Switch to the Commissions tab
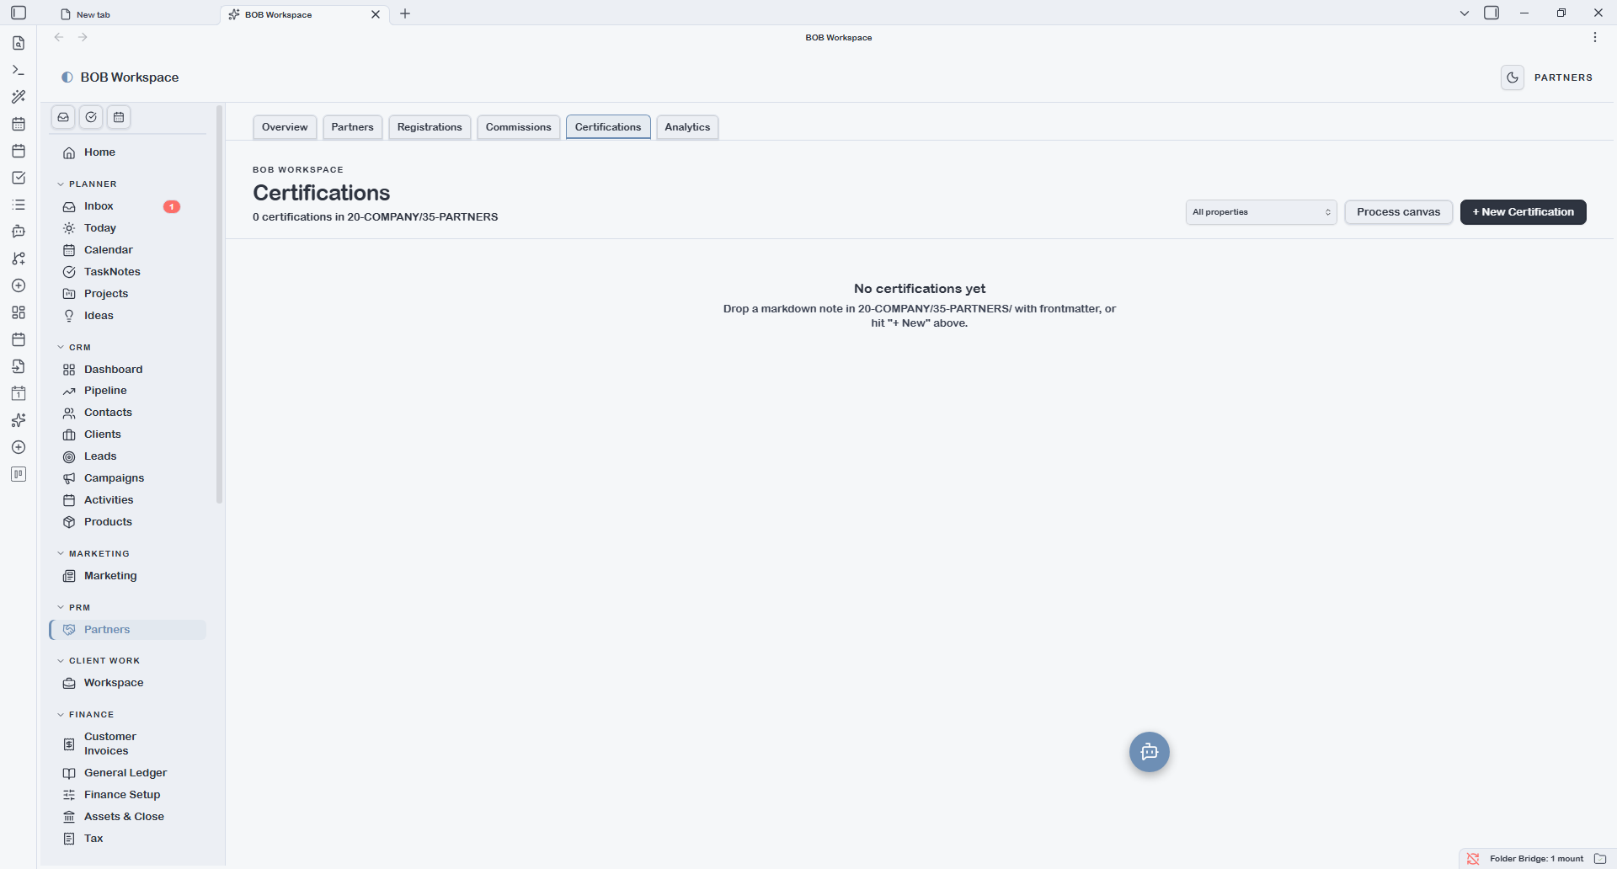The image size is (1617, 869). click(x=519, y=127)
